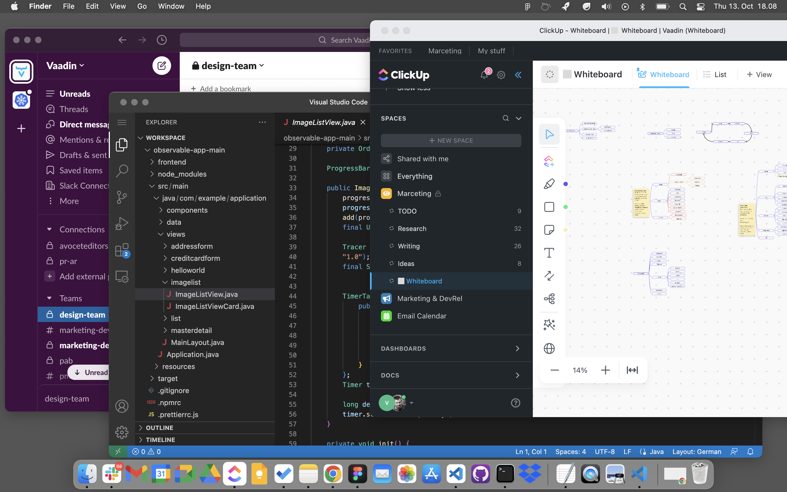
Task: Click the AI sparkle tool in whiteboard
Action: pyautogui.click(x=549, y=325)
